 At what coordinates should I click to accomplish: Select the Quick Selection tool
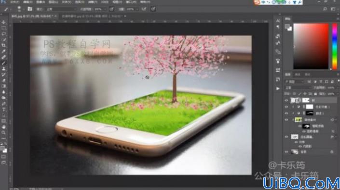3,40
